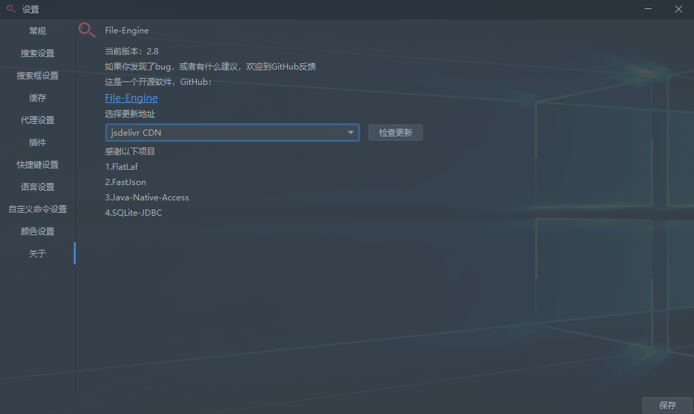Viewport: 694px width, 414px height.
Task: Go to the 缓存 tab
Action: coord(37,98)
